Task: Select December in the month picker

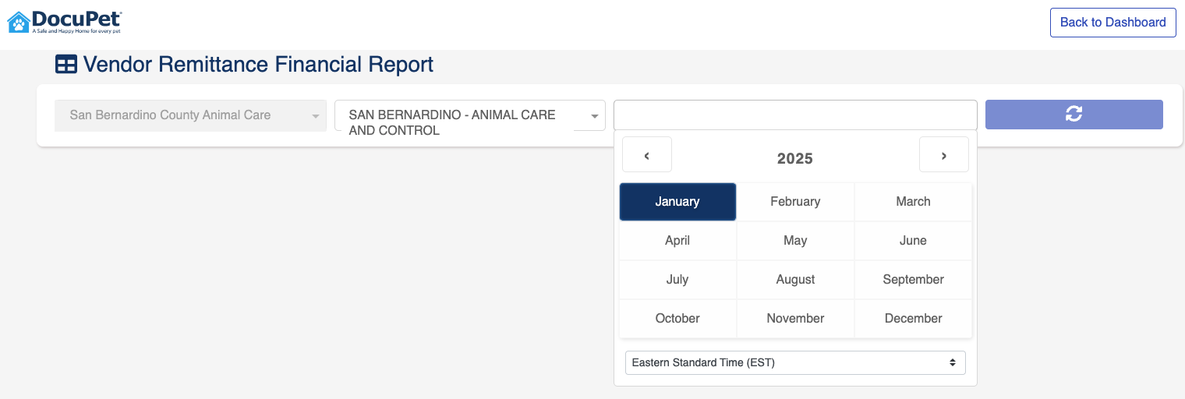Action: (913, 319)
